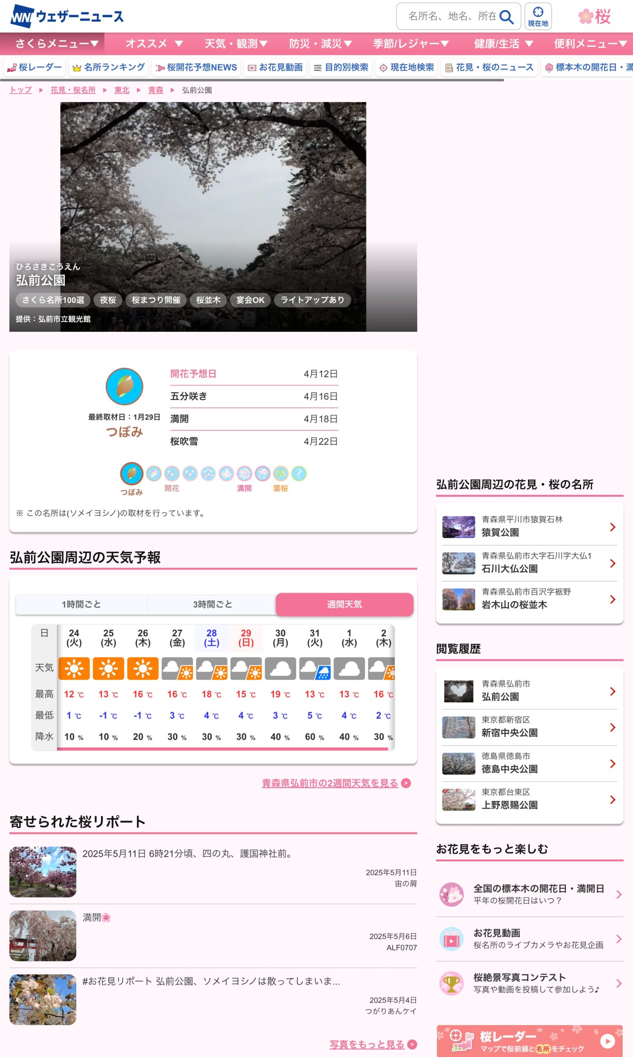The image size is (633, 1057).
Task: Click the 東北 breadcrumb link
Action: (x=122, y=90)
